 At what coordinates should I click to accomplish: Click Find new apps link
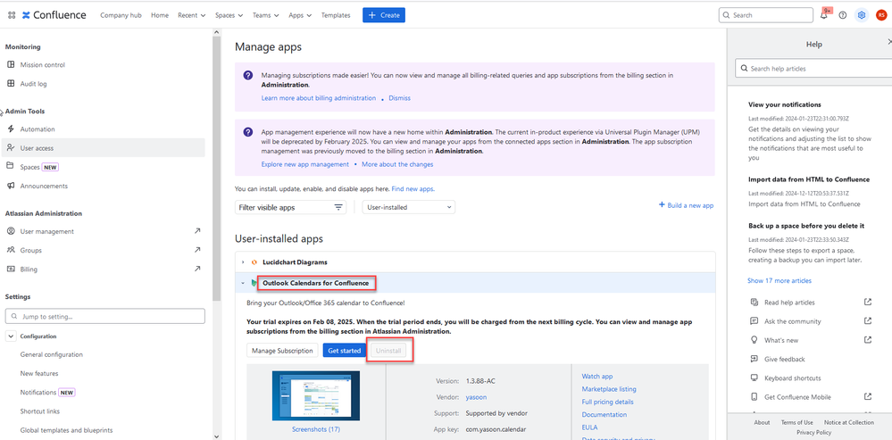pyautogui.click(x=413, y=188)
